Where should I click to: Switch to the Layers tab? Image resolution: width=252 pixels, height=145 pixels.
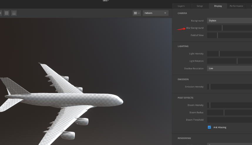pos(181,6)
